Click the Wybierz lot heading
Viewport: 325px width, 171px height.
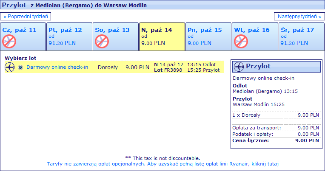point(20,58)
